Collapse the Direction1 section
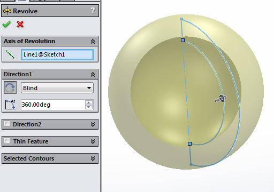The width and height of the screenshot is (274, 192). (93, 74)
